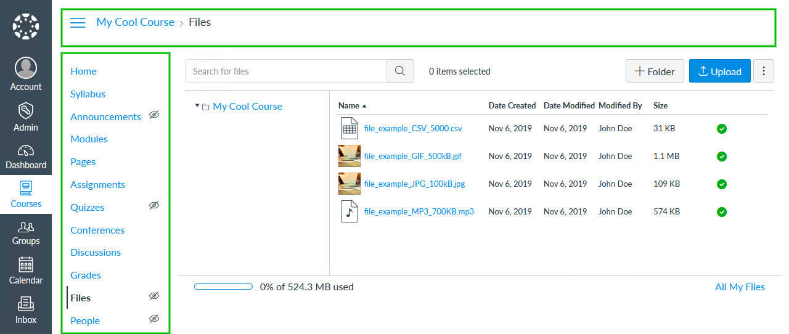This screenshot has height=334, width=789.
Task: Sort files by Modified By column
Action: point(620,105)
